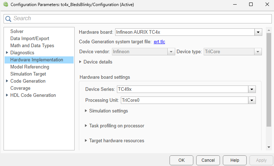Expand the HDL Code Generation node

[x=7, y=95]
